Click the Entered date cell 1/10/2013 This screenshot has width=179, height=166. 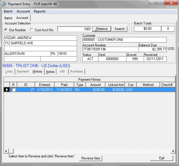[45, 90]
